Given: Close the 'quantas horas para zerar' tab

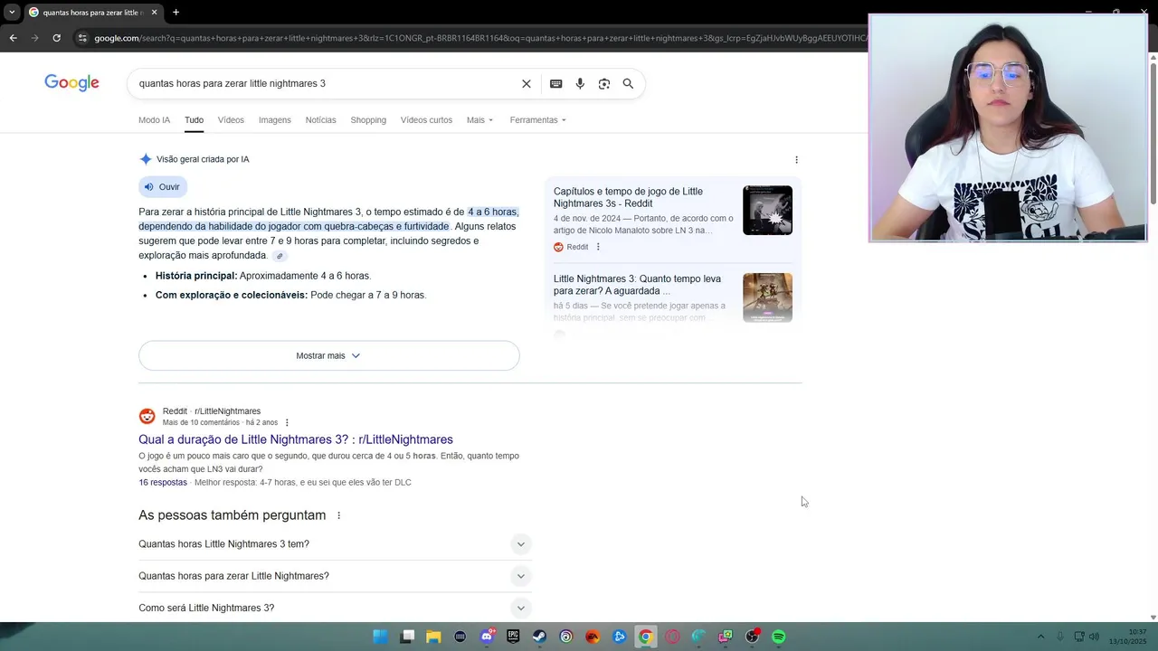Looking at the screenshot, I should click(154, 13).
